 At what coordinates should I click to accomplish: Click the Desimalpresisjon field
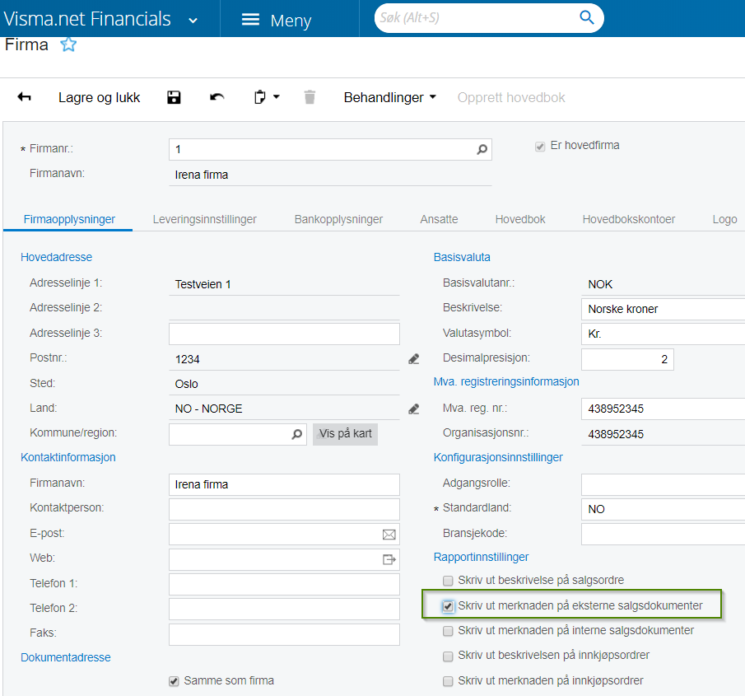[627, 359]
